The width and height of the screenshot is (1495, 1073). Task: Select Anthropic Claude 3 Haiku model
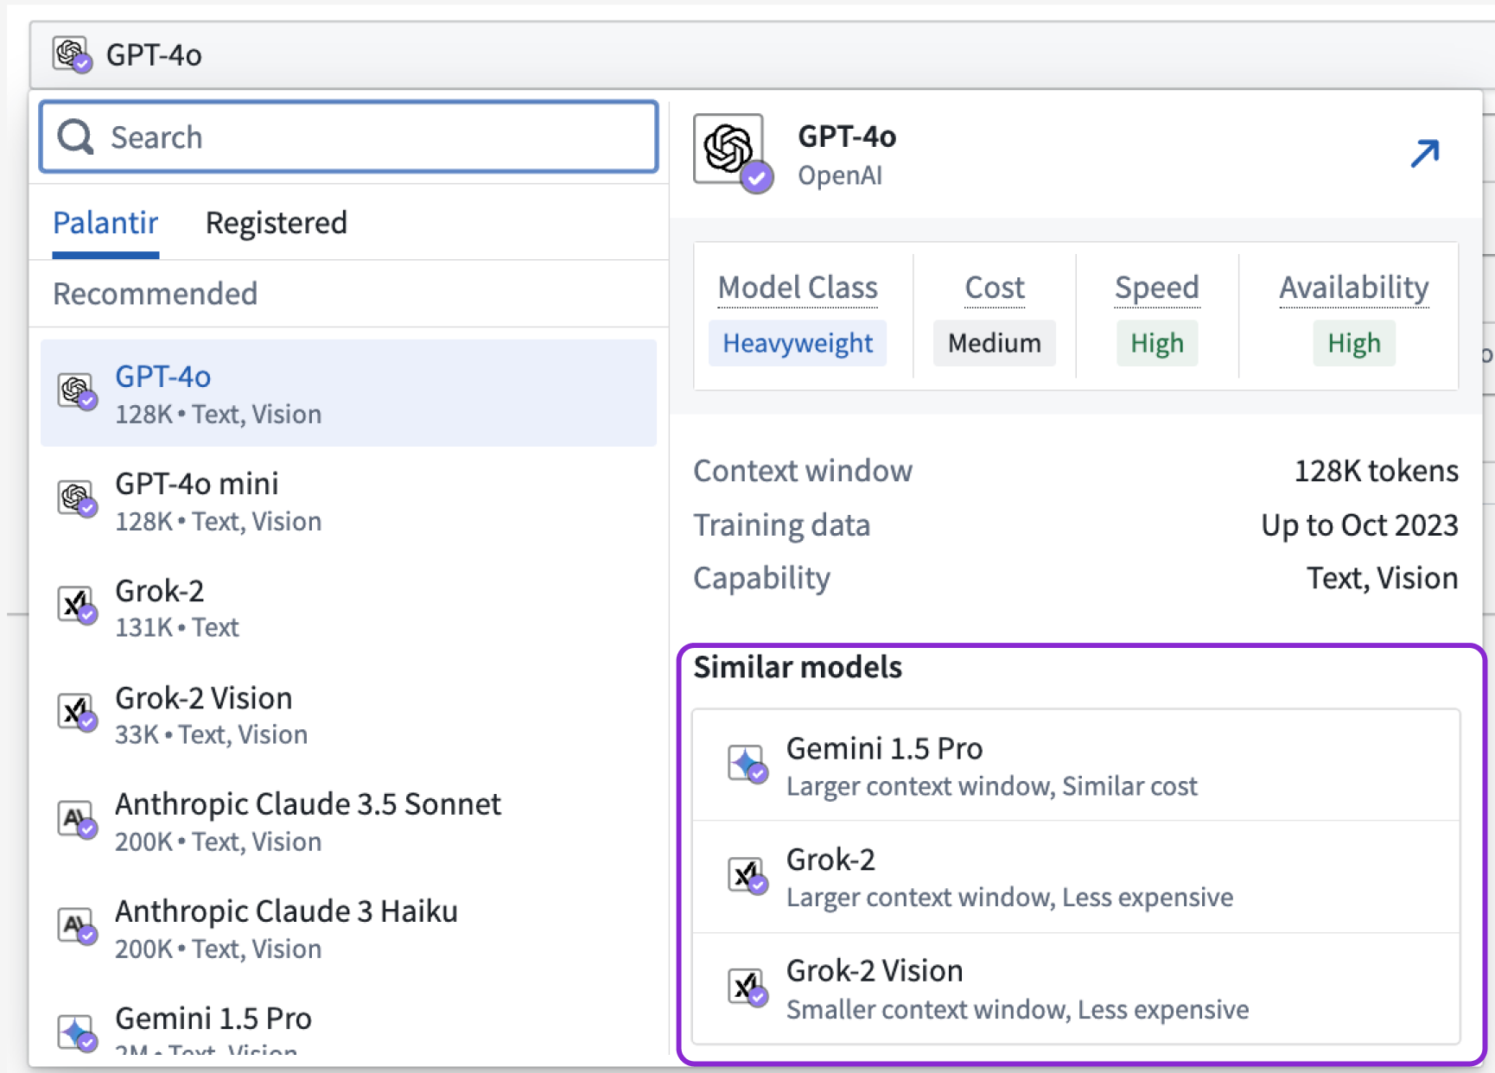(x=348, y=929)
